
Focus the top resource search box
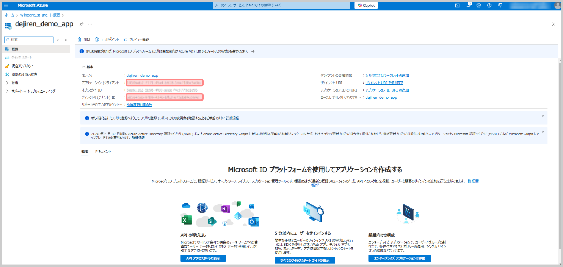[281, 5]
